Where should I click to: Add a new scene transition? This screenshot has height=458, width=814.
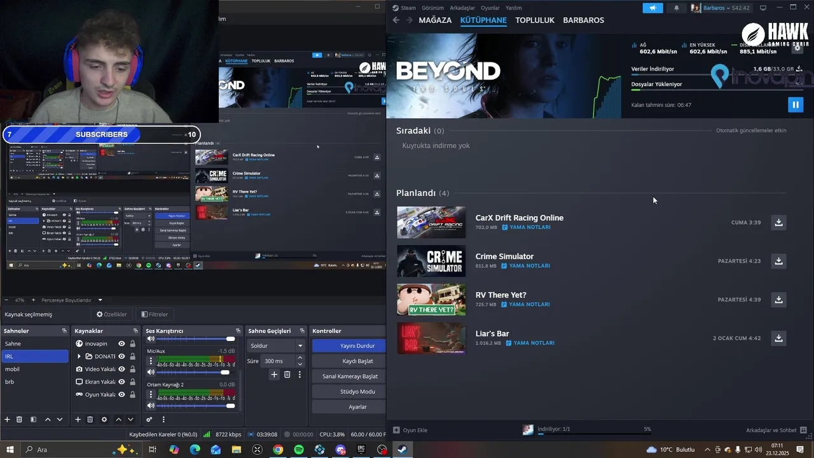(274, 375)
